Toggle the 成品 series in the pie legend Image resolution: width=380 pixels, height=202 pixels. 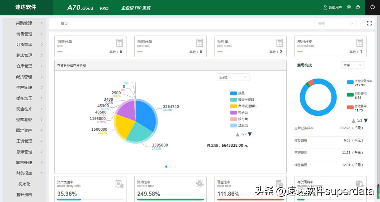pyautogui.click(x=238, y=93)
